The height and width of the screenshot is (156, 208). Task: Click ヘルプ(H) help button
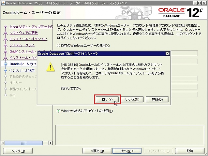pyautogui.click(x=18, y=151)
